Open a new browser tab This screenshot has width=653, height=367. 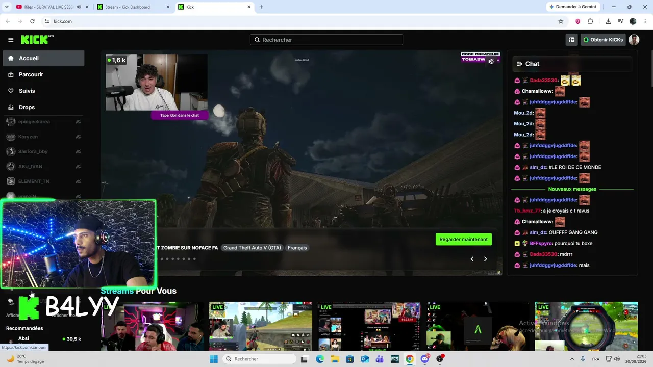click(261, 7)
